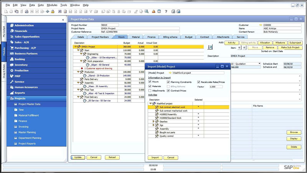
Task: Uncheck the Hours checkbox
Action: 150,82
